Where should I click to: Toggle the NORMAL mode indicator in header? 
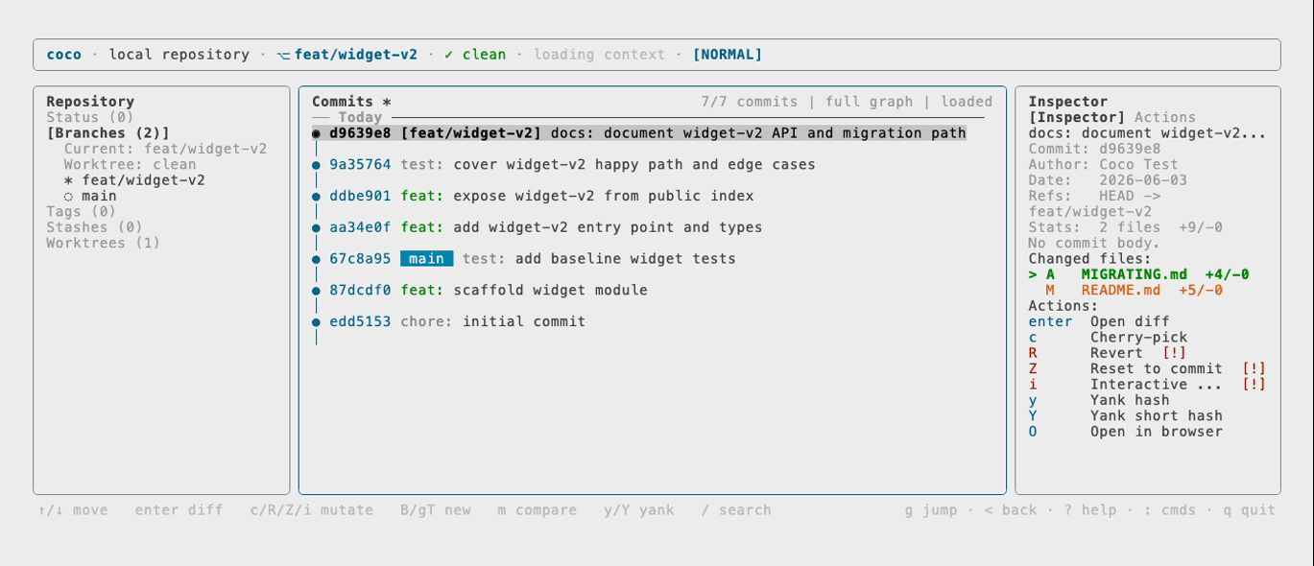[728, 55]
